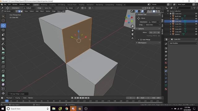Open the Render properties tab icon
Viewport: 198px width, 111px height.
(166, 48)
